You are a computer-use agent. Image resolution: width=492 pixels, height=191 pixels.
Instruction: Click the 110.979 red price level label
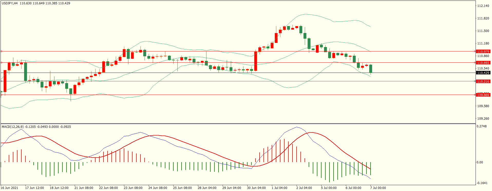[x=483, y=51]
